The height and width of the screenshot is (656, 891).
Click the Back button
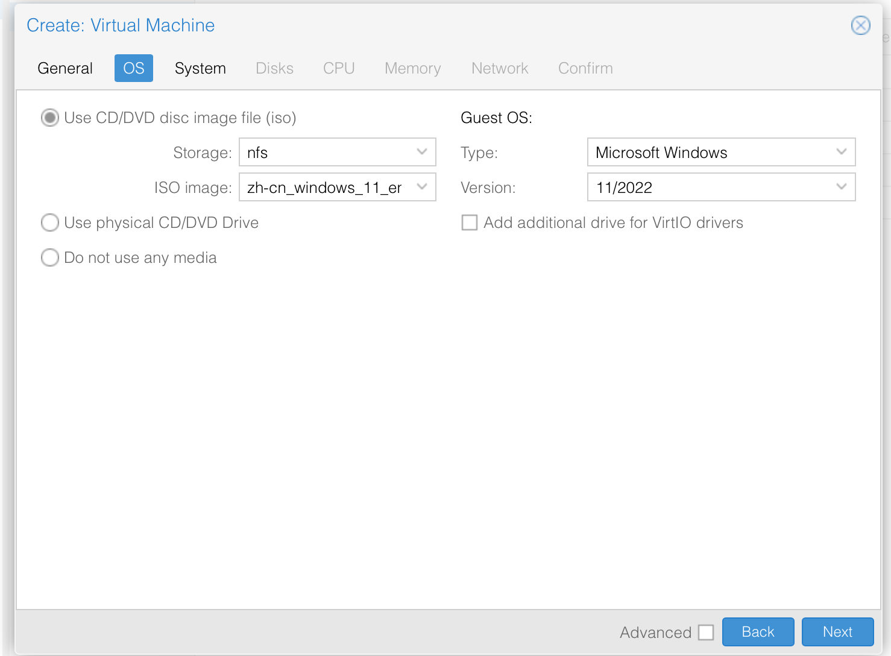click(758, 632)
